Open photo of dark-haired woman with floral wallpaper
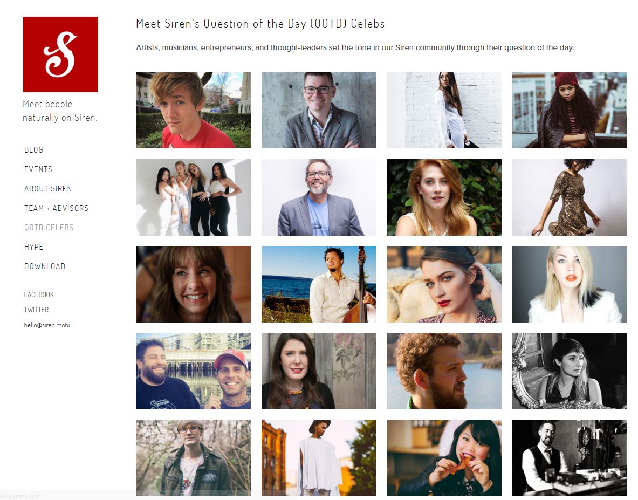 click(319, 371)
